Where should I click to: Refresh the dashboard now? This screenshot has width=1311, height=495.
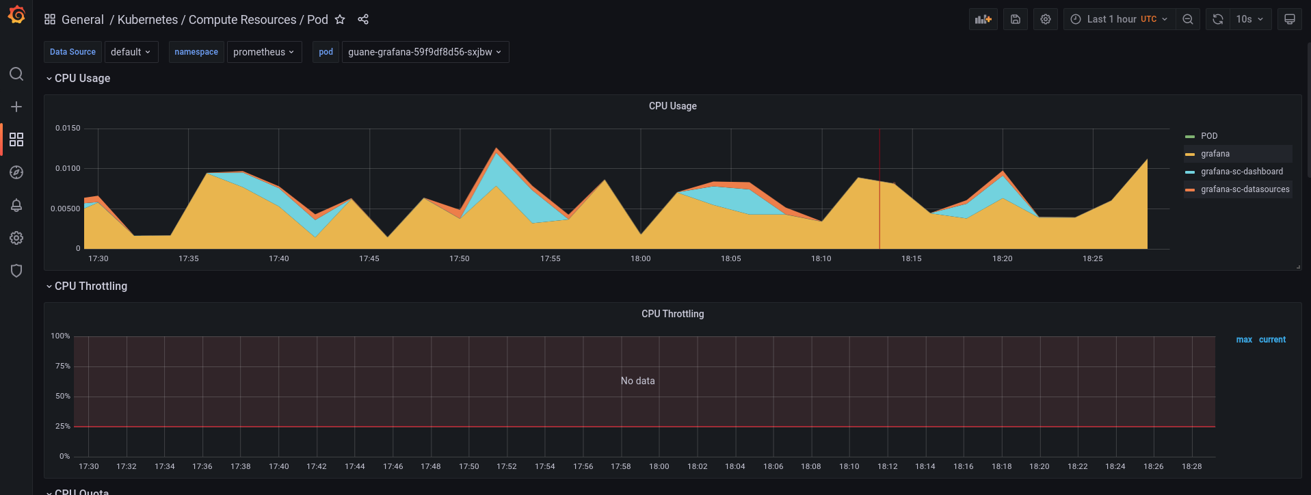[1218, 19]
